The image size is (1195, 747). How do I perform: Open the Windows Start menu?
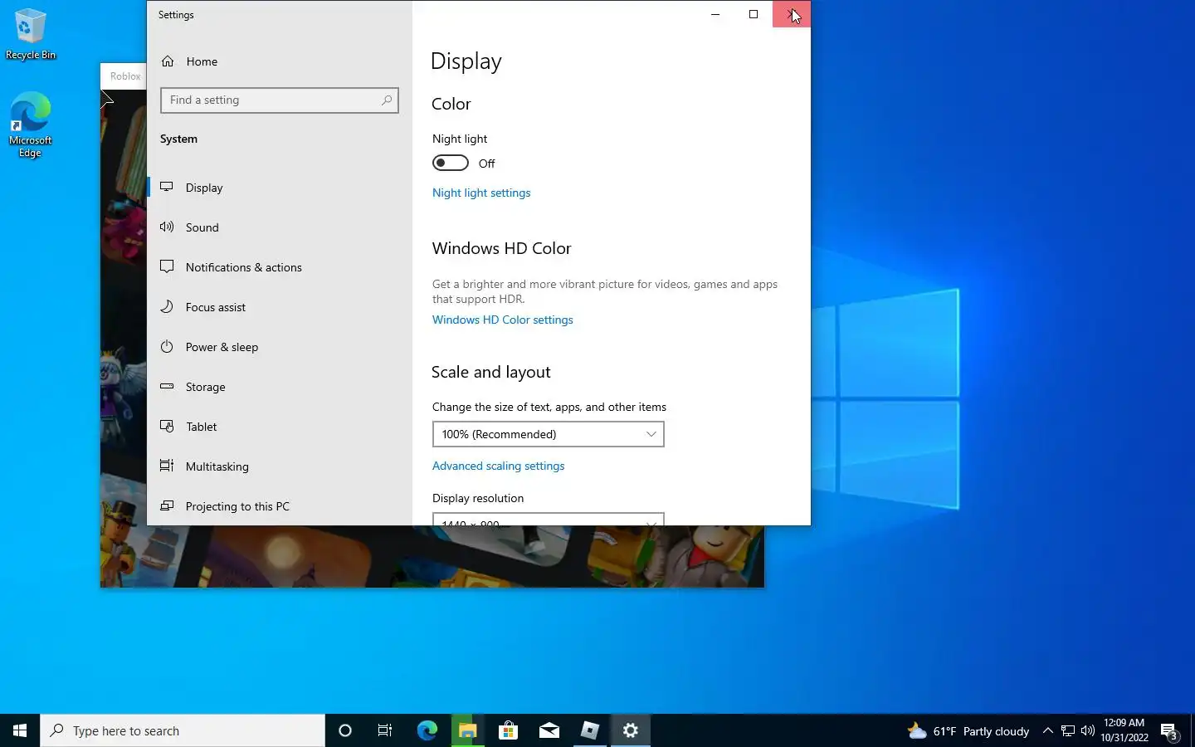[20, 730]
